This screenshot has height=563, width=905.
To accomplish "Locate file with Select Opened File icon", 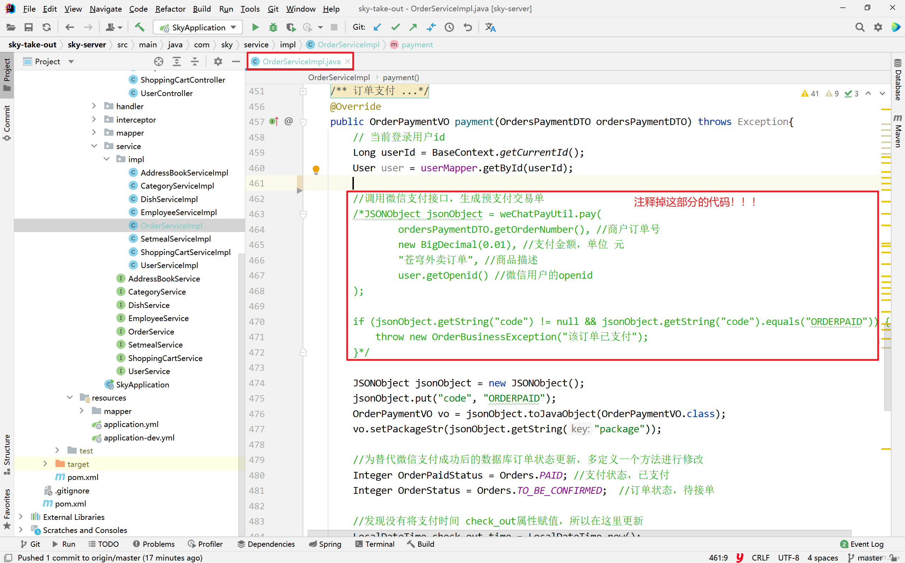I will click(159, 61).
